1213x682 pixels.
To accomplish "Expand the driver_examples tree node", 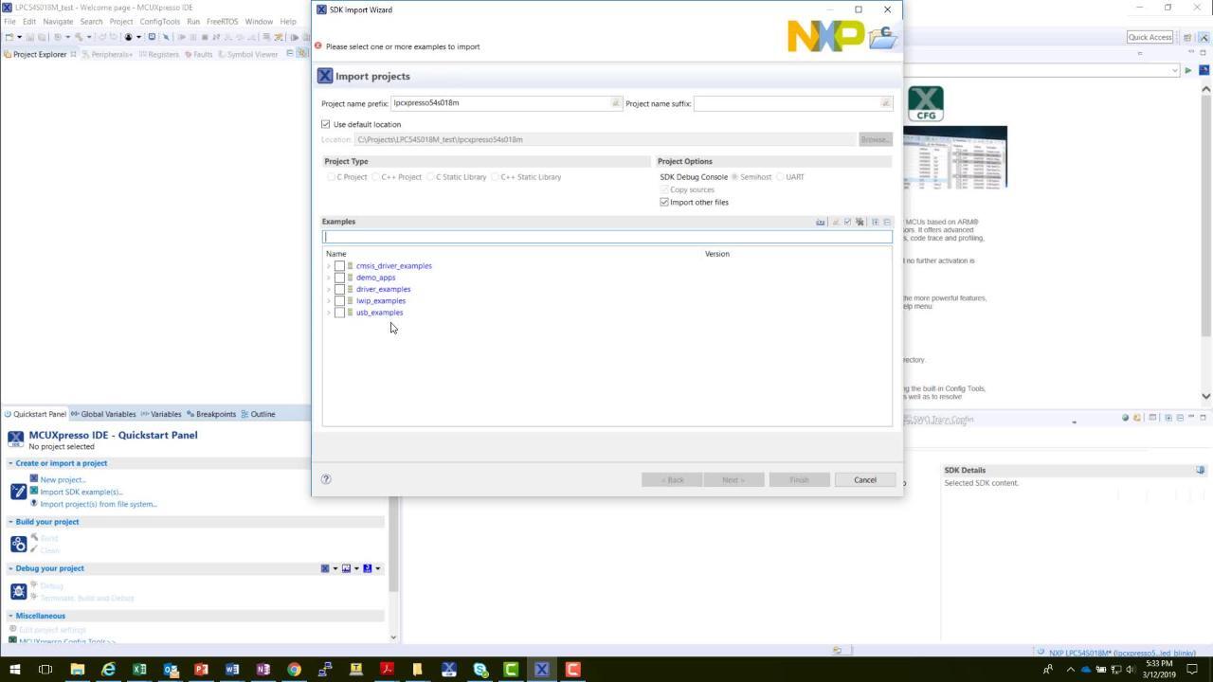I will pos(329,289).
